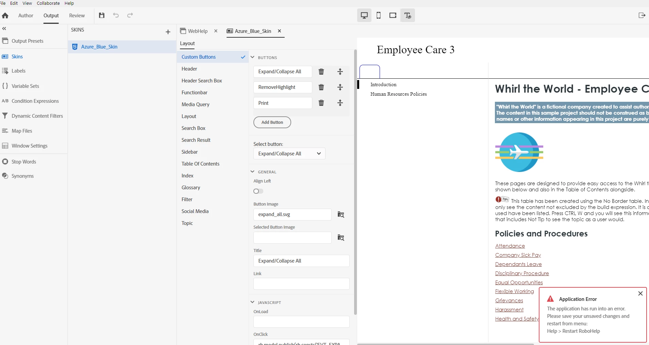The width and height of the screenshot is (649, 345).
Task: Switch preview to desktop view icon
Action: pyautogui.click(x=364, y=15)
